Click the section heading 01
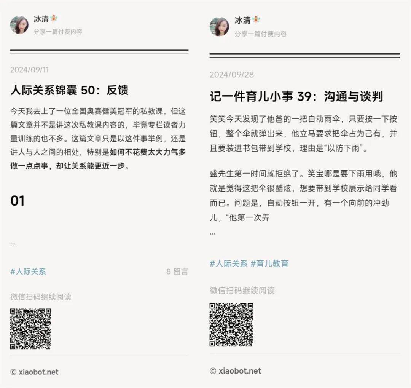Screen dimensions: 411x388 coord(17,201)
